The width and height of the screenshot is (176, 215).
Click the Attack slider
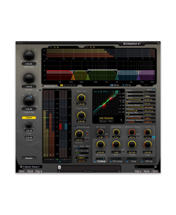(135, 100)
